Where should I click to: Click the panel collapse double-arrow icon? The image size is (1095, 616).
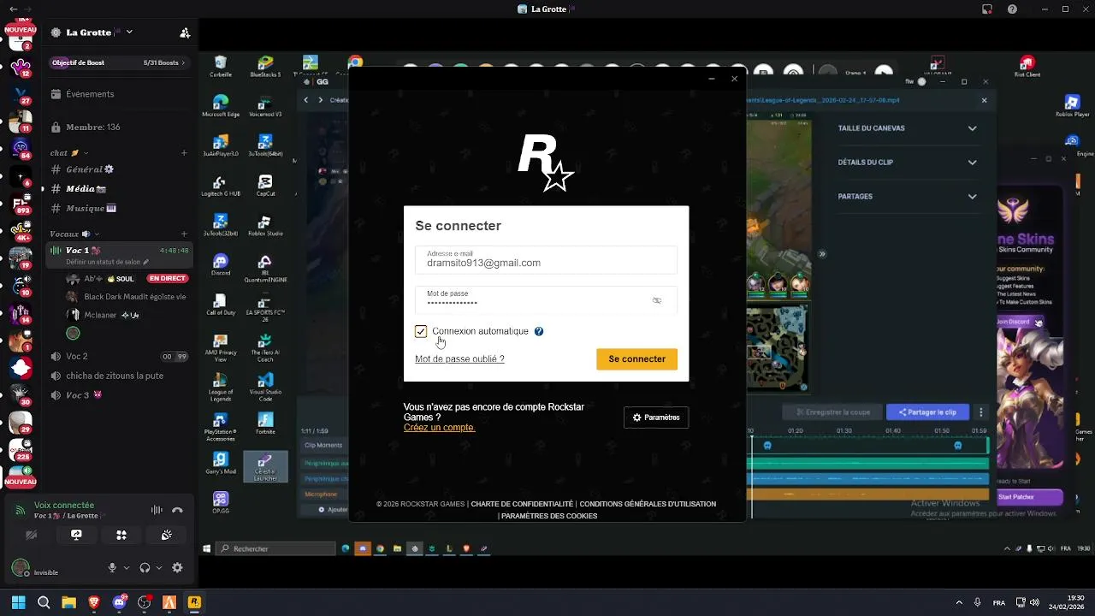click(x=822, y=254)
